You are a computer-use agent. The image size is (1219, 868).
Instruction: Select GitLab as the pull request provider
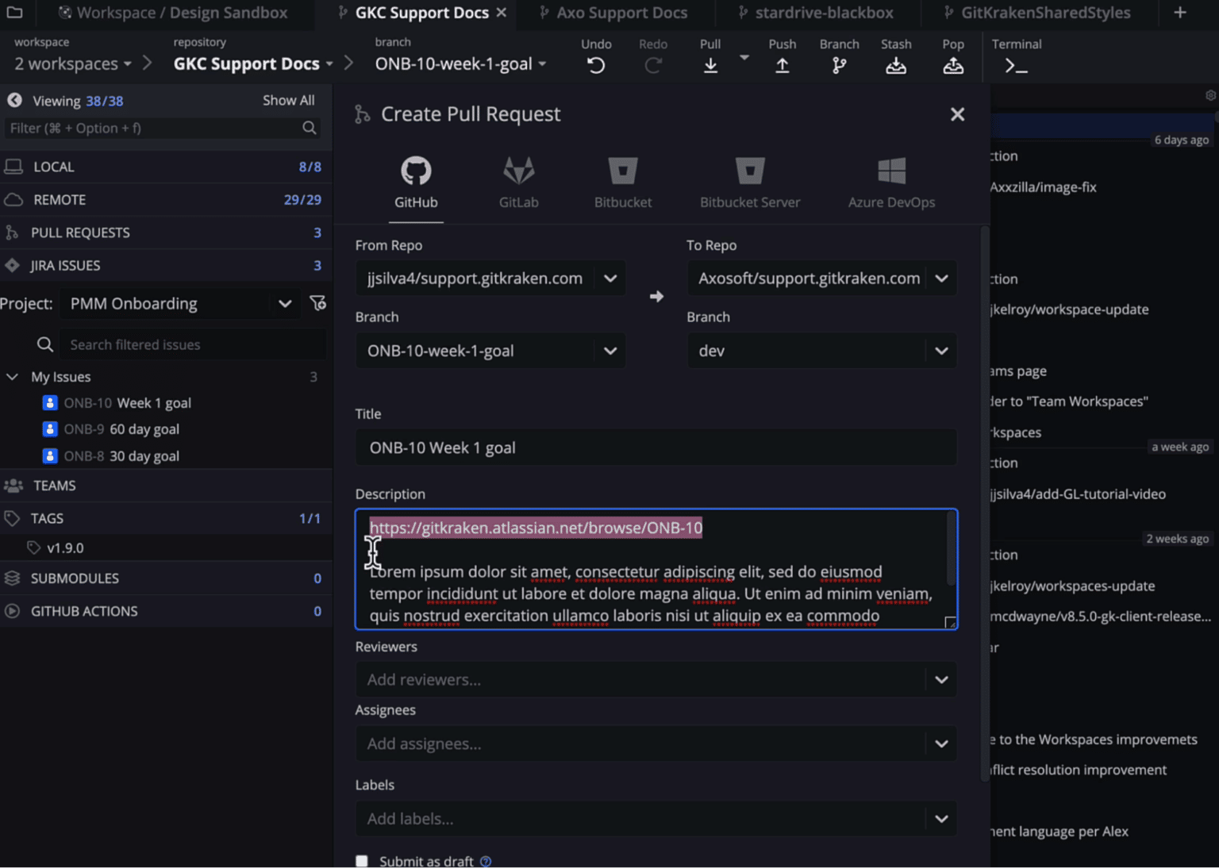coord(518,182)
